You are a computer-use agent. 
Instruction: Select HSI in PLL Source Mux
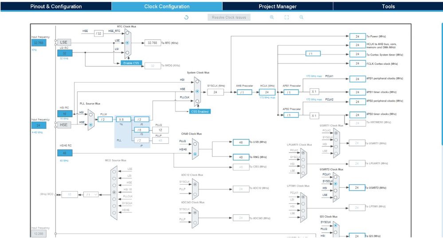coord(91,115)
